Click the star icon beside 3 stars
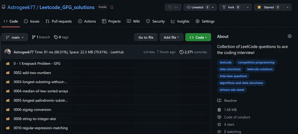 219,124
